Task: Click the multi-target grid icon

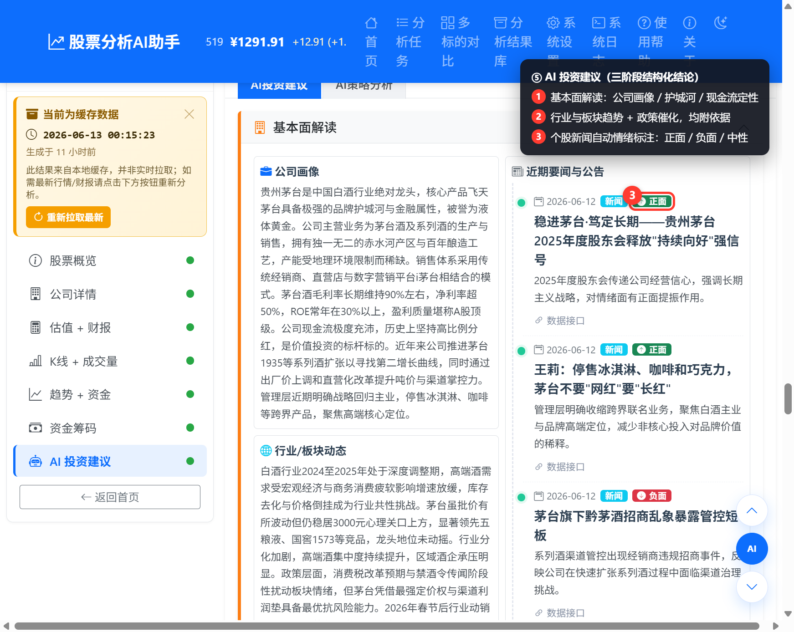Action: point(448,23)
